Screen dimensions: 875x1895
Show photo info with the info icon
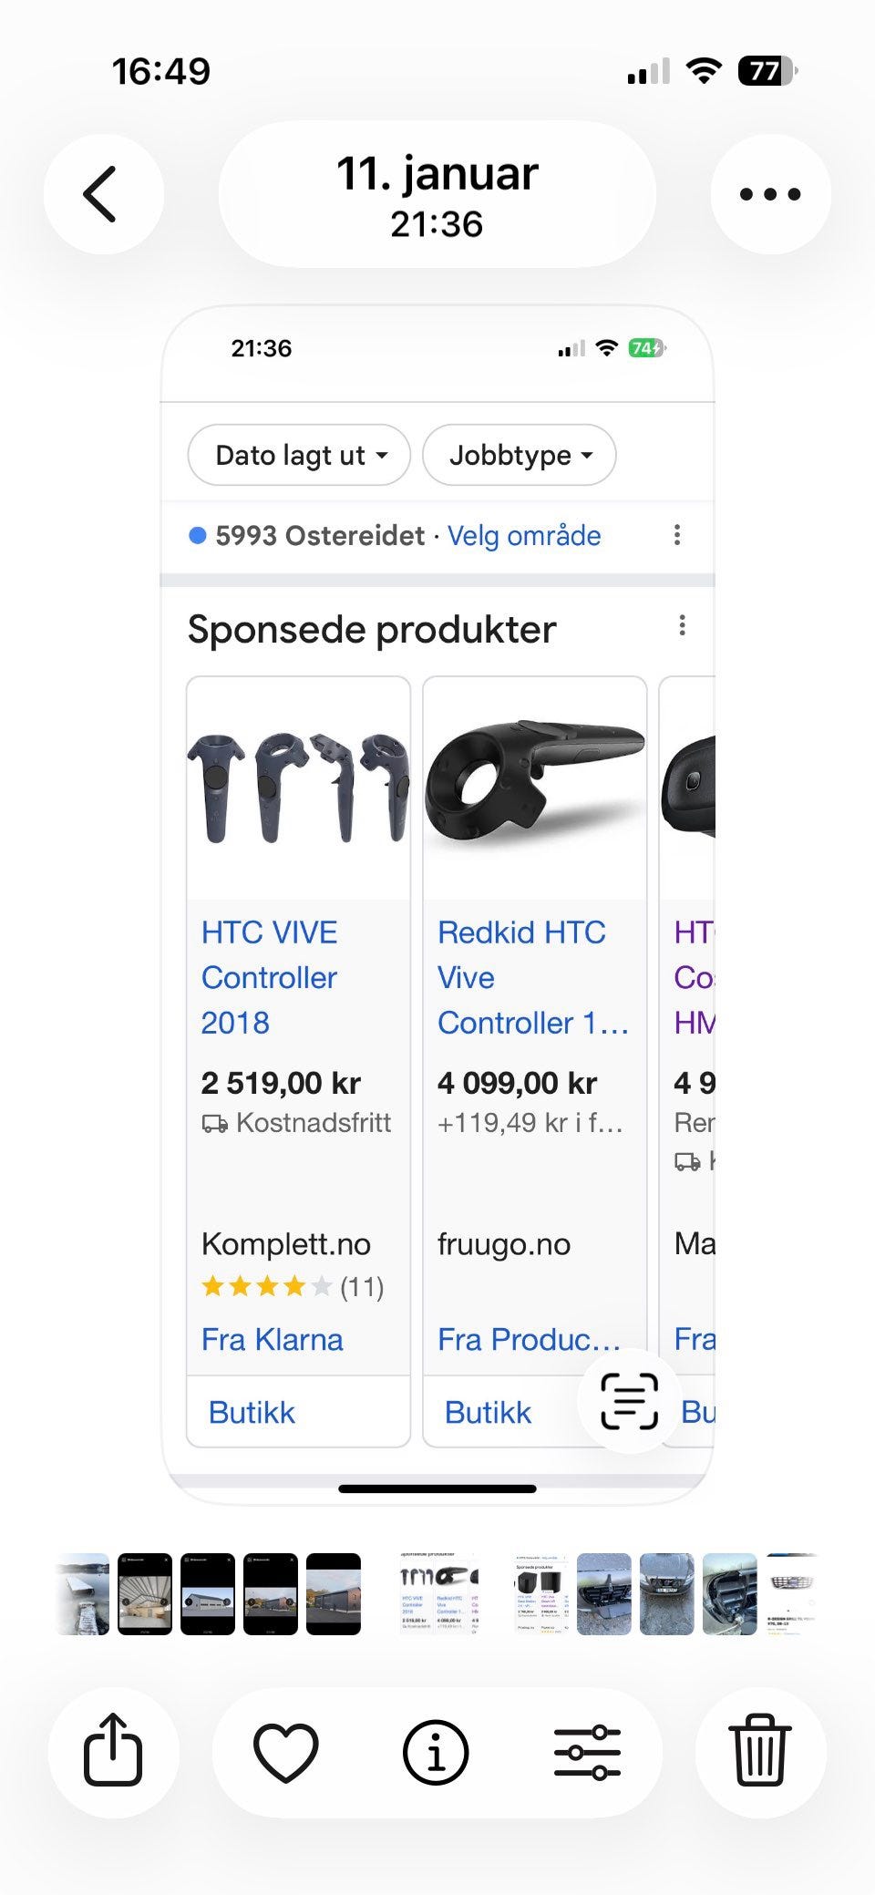coord(436,1751)
